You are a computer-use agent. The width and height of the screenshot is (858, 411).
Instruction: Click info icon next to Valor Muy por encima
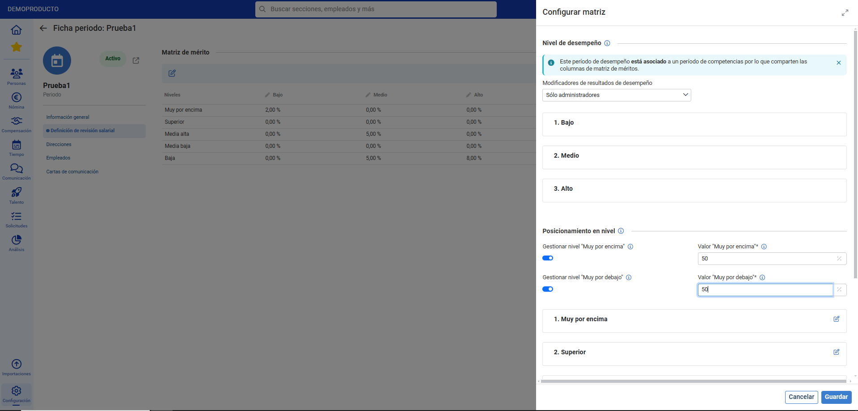(x=764, y=247)
